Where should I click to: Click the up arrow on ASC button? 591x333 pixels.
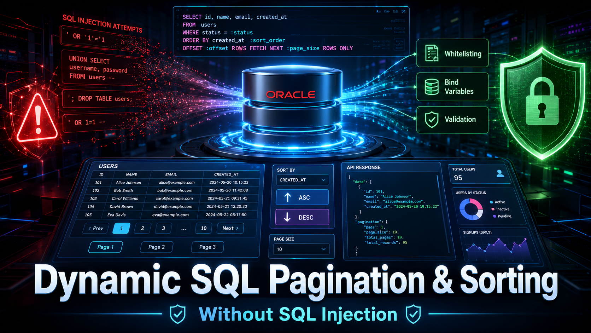[288, 197]
